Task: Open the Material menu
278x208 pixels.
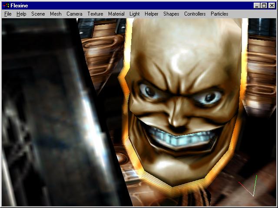Action: click(x=116, y=14)
